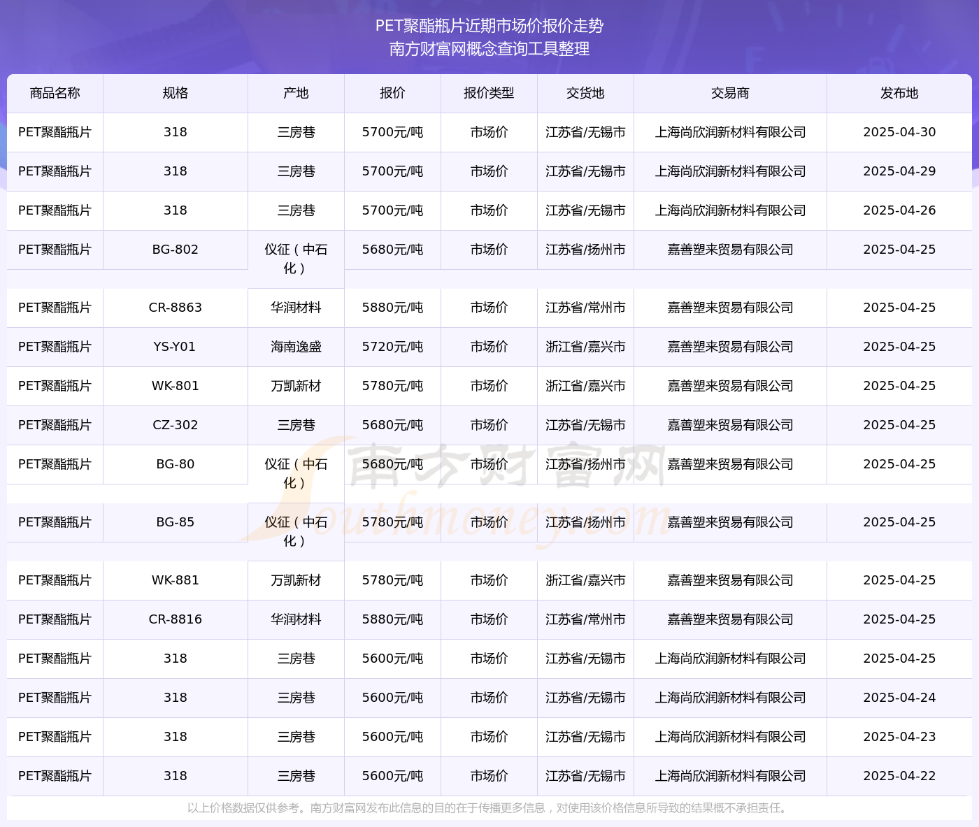The image size is (979, 827).
Task: Click the spec cell YS-Y01
Action: click(x=176, y=347)
